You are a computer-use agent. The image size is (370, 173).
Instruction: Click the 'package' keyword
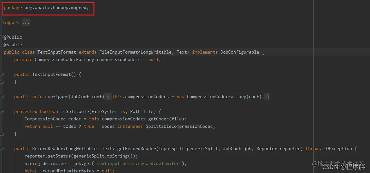coord(13,7)
